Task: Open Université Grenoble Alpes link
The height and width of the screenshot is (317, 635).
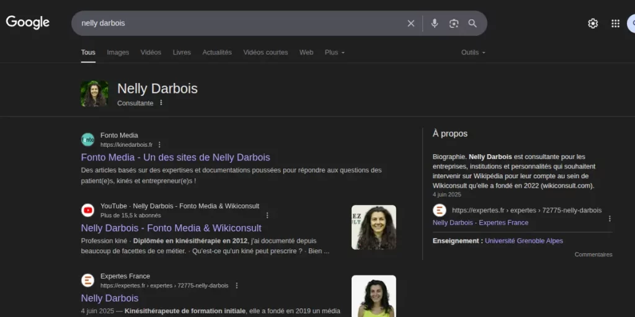Action: point(523,241)
